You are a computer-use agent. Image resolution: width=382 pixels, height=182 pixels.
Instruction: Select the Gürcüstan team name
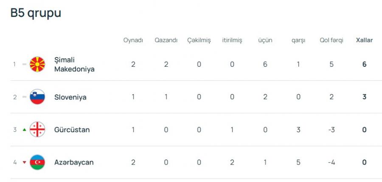click(x=72, y=130)
